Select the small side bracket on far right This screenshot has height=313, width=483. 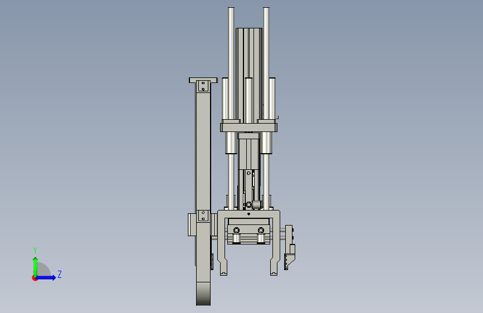289,248
